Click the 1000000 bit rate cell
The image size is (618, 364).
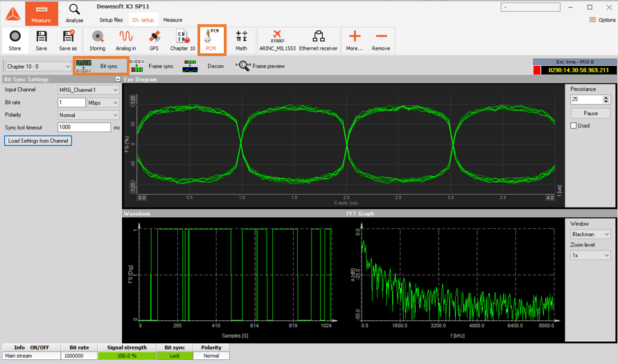point(79,356)
